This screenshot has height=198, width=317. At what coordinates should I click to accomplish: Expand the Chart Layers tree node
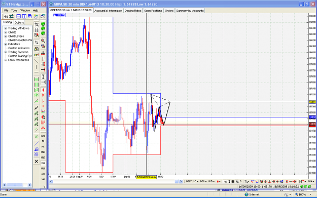(6, 36)
